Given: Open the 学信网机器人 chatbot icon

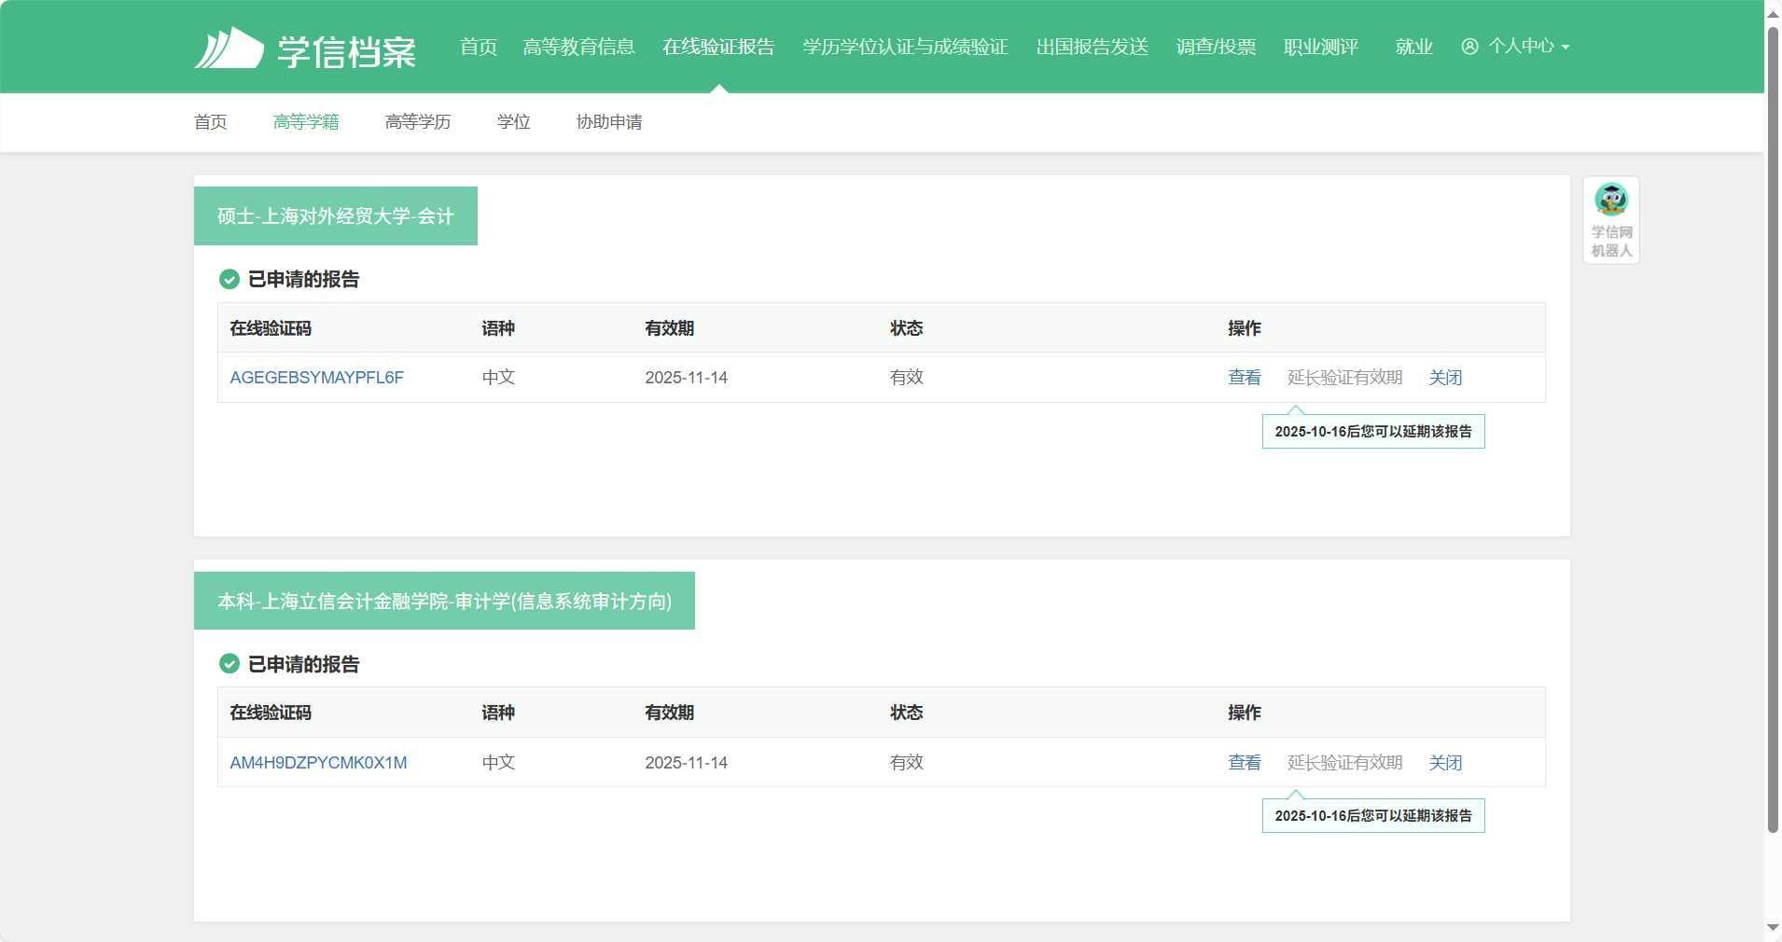Looking at the screenshot, I should [1610, 220].
